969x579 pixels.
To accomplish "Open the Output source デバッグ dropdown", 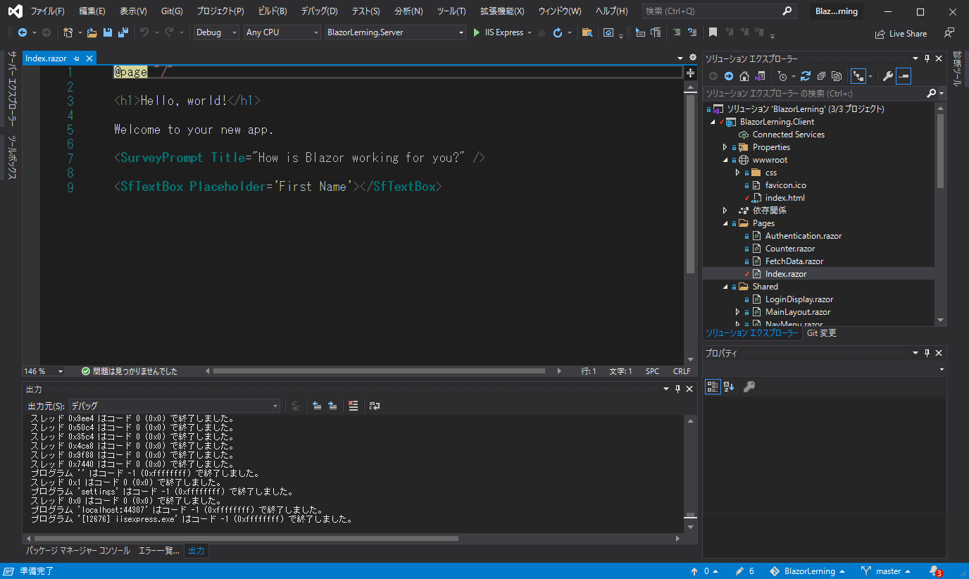I will [x=175, y=406].
